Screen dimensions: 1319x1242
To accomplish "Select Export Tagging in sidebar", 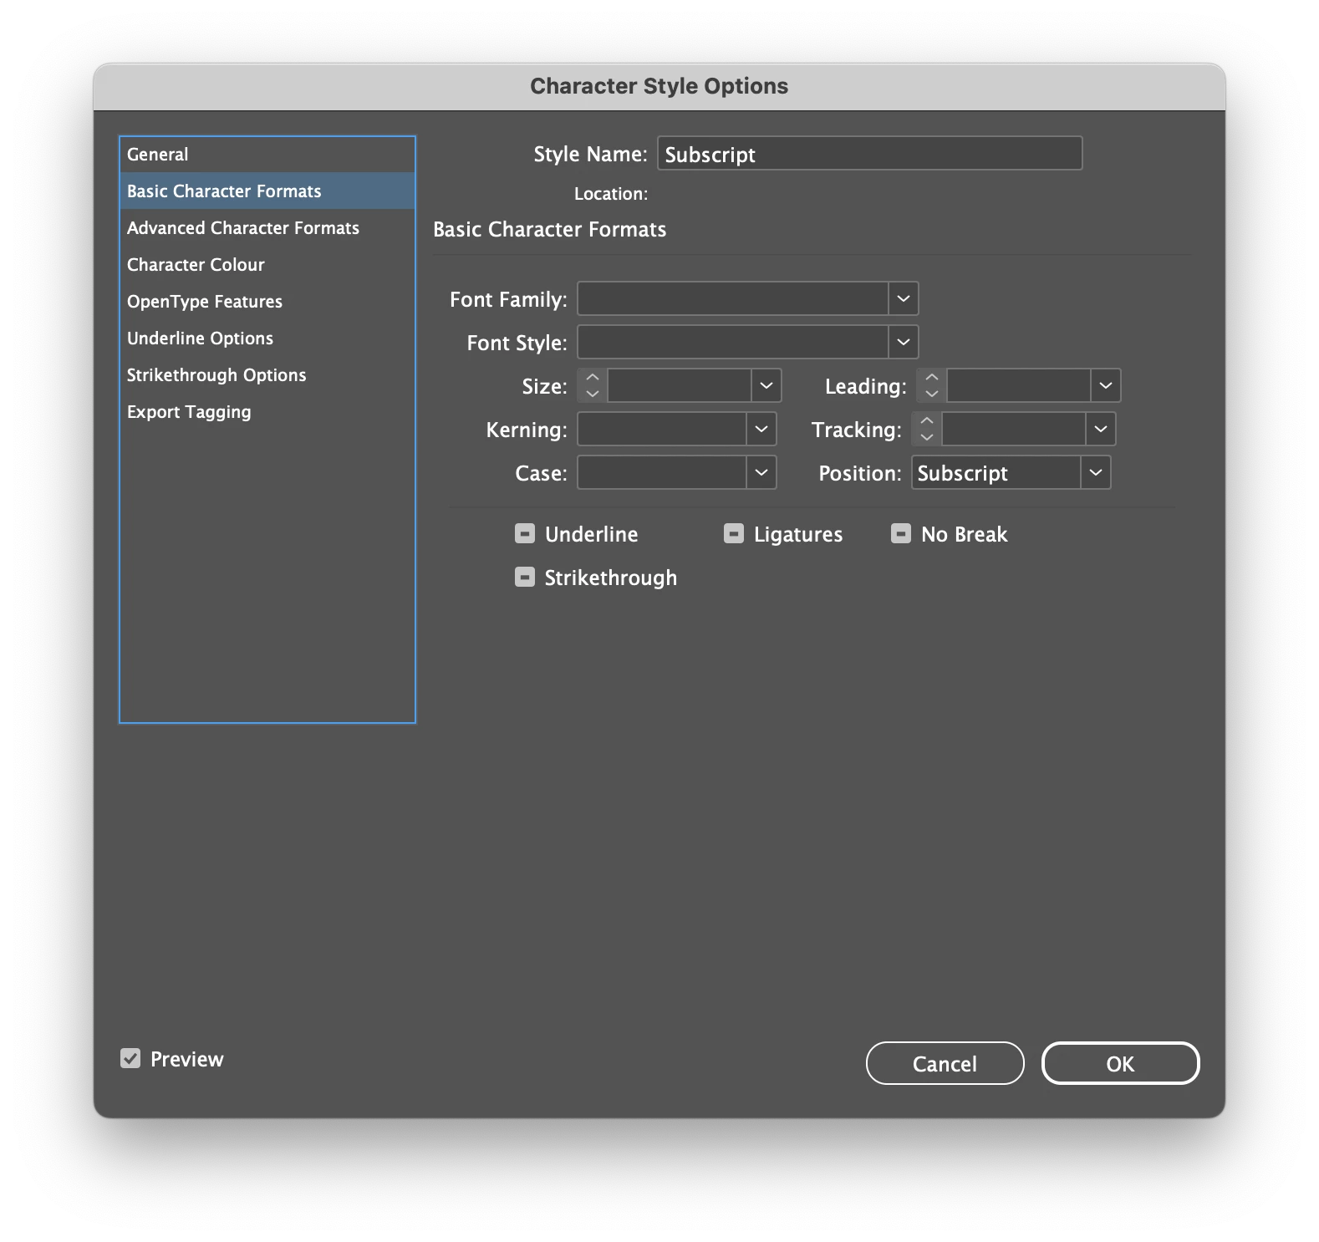I will [x=267, y=412].
